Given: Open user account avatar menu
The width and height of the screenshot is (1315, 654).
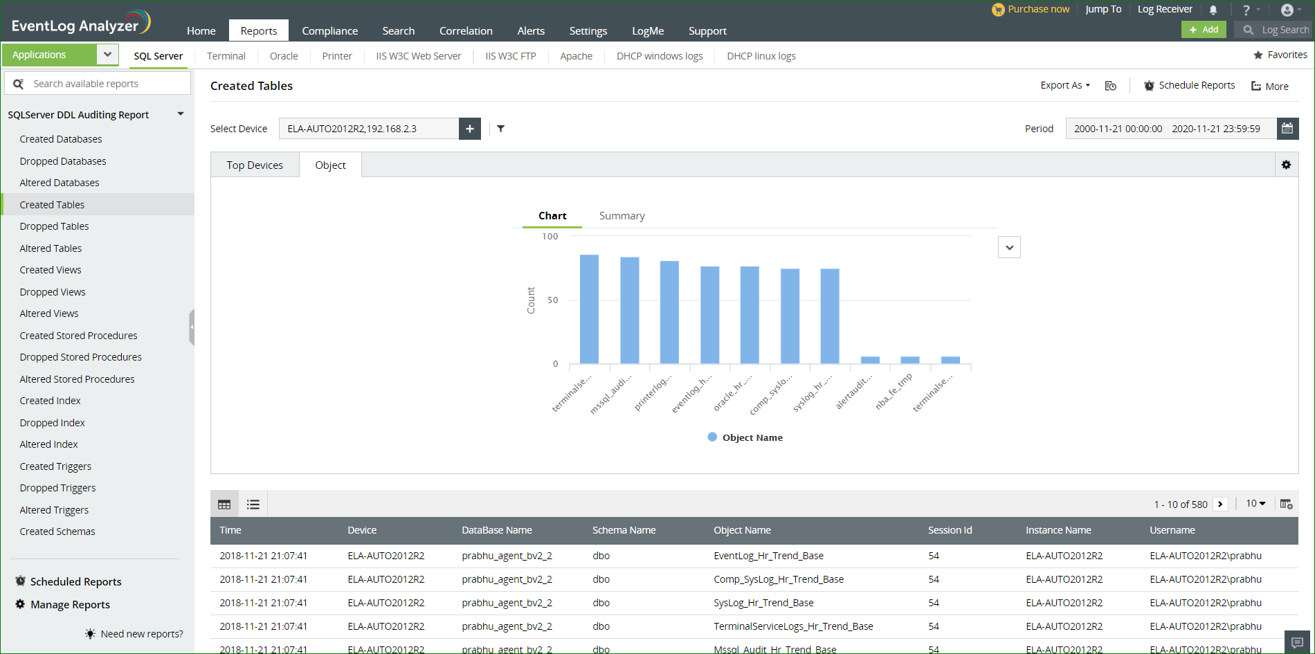Looking at the screenshot, I should click(1288, 10).
